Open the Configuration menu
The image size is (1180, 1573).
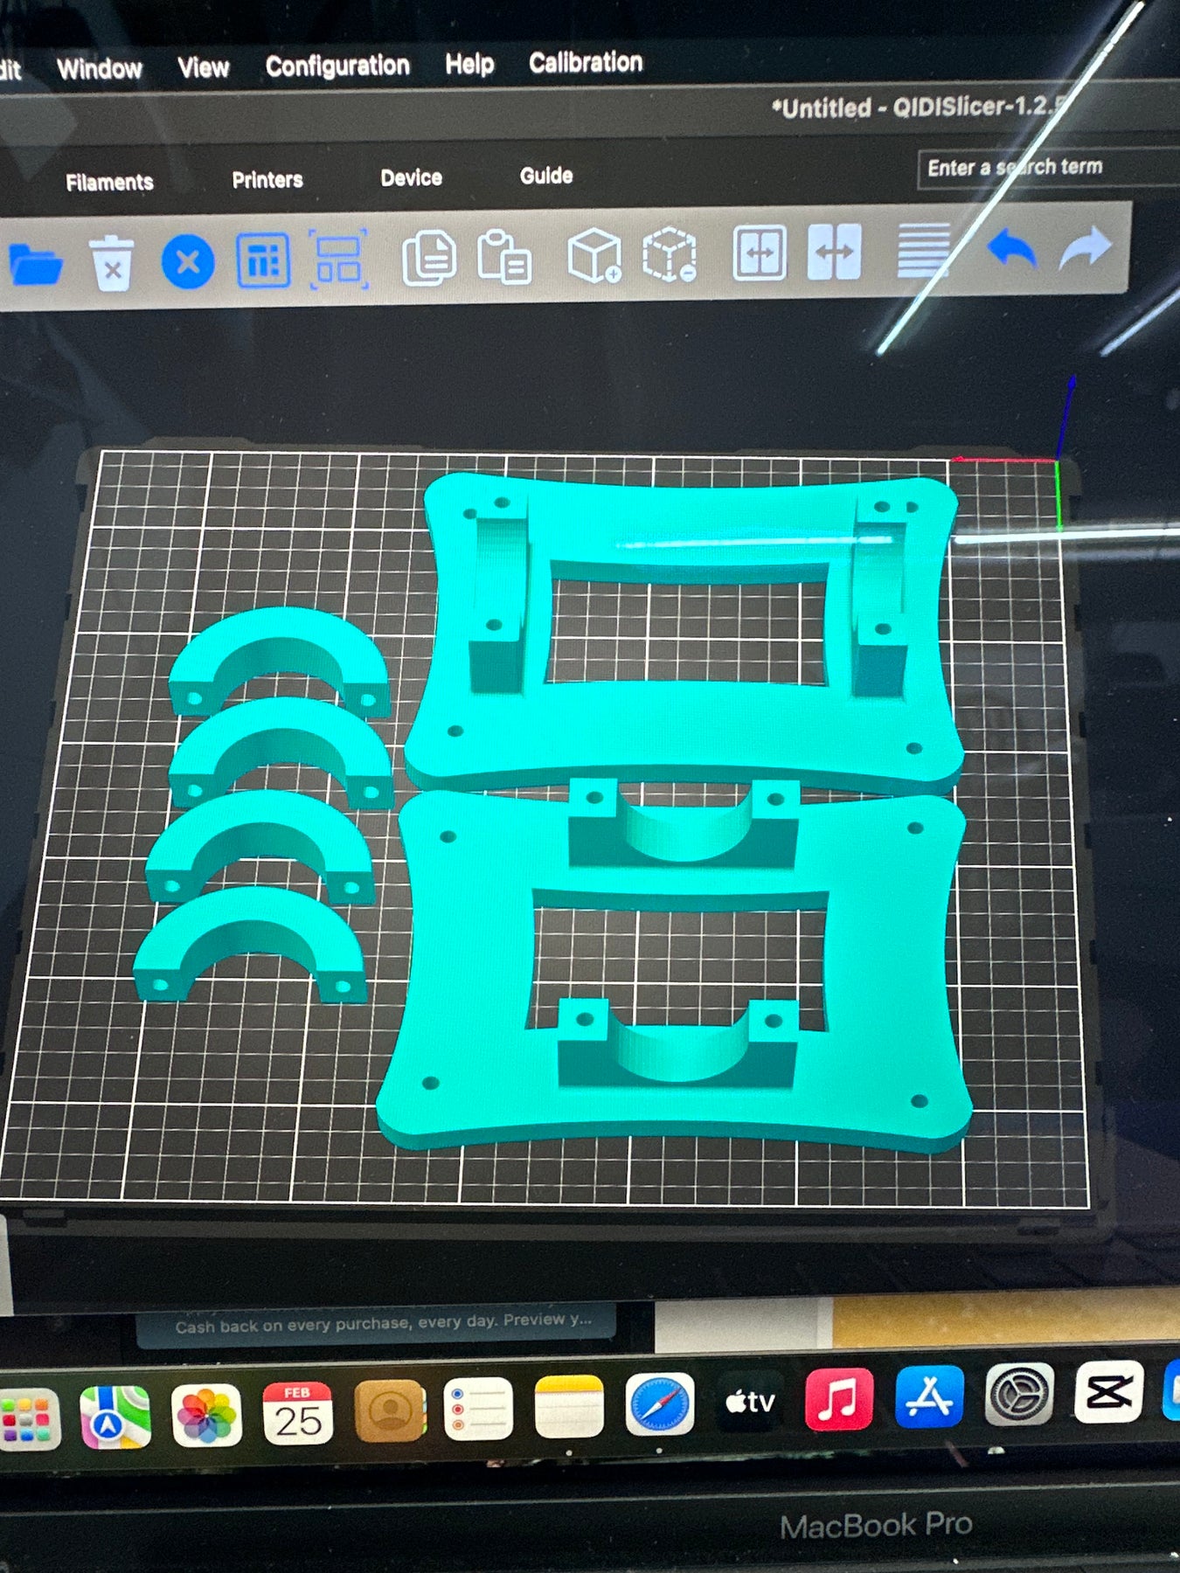pyautogui.click(x=337, y=66)
